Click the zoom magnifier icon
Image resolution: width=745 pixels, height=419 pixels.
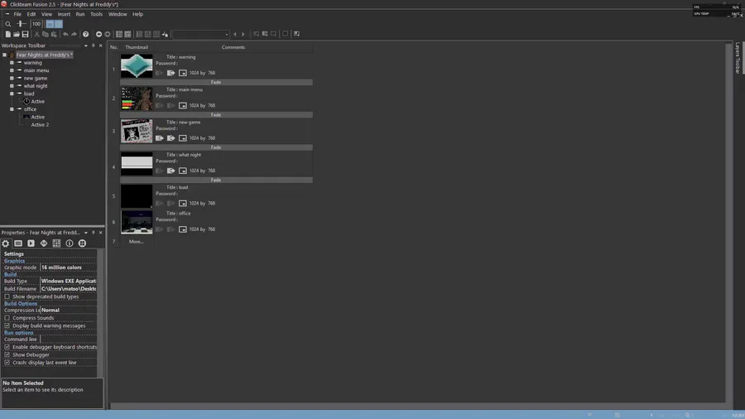coord(8,24)
